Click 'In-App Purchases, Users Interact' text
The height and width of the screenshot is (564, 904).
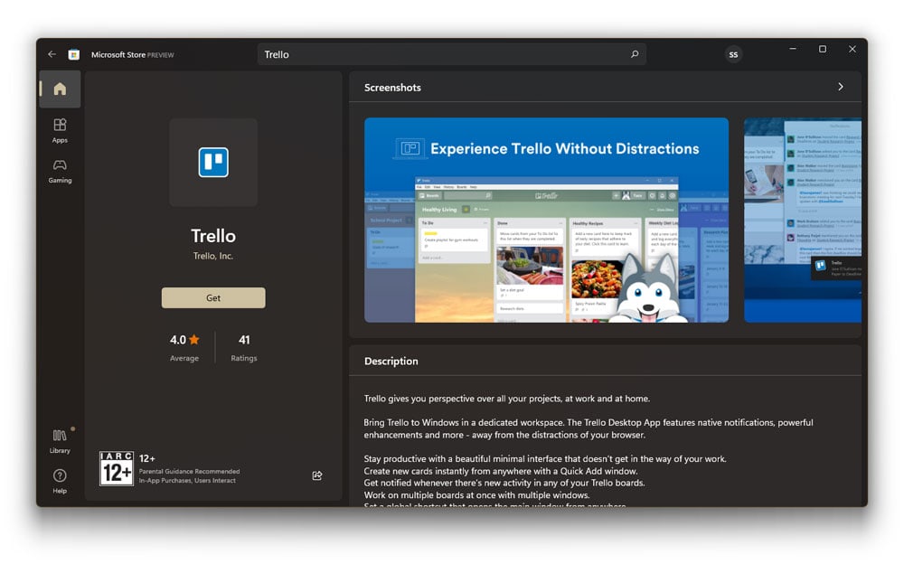pyautogui.click(x=187, y=480)
